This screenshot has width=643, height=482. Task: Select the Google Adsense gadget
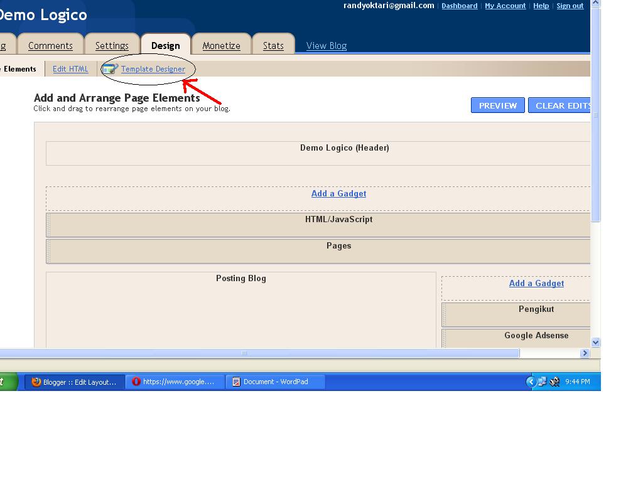(x=516, y=338)
